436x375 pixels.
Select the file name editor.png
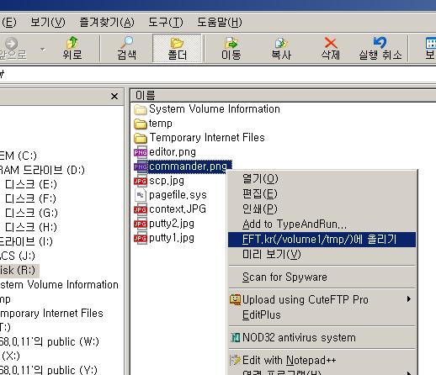click(173, 152)
